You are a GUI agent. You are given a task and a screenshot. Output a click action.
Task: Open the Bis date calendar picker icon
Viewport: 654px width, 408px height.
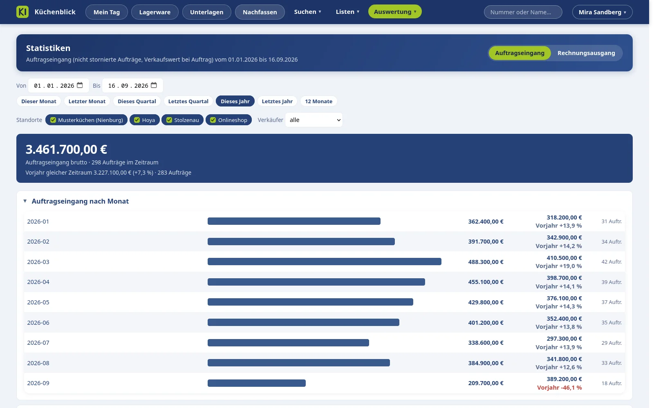point(154,85)
